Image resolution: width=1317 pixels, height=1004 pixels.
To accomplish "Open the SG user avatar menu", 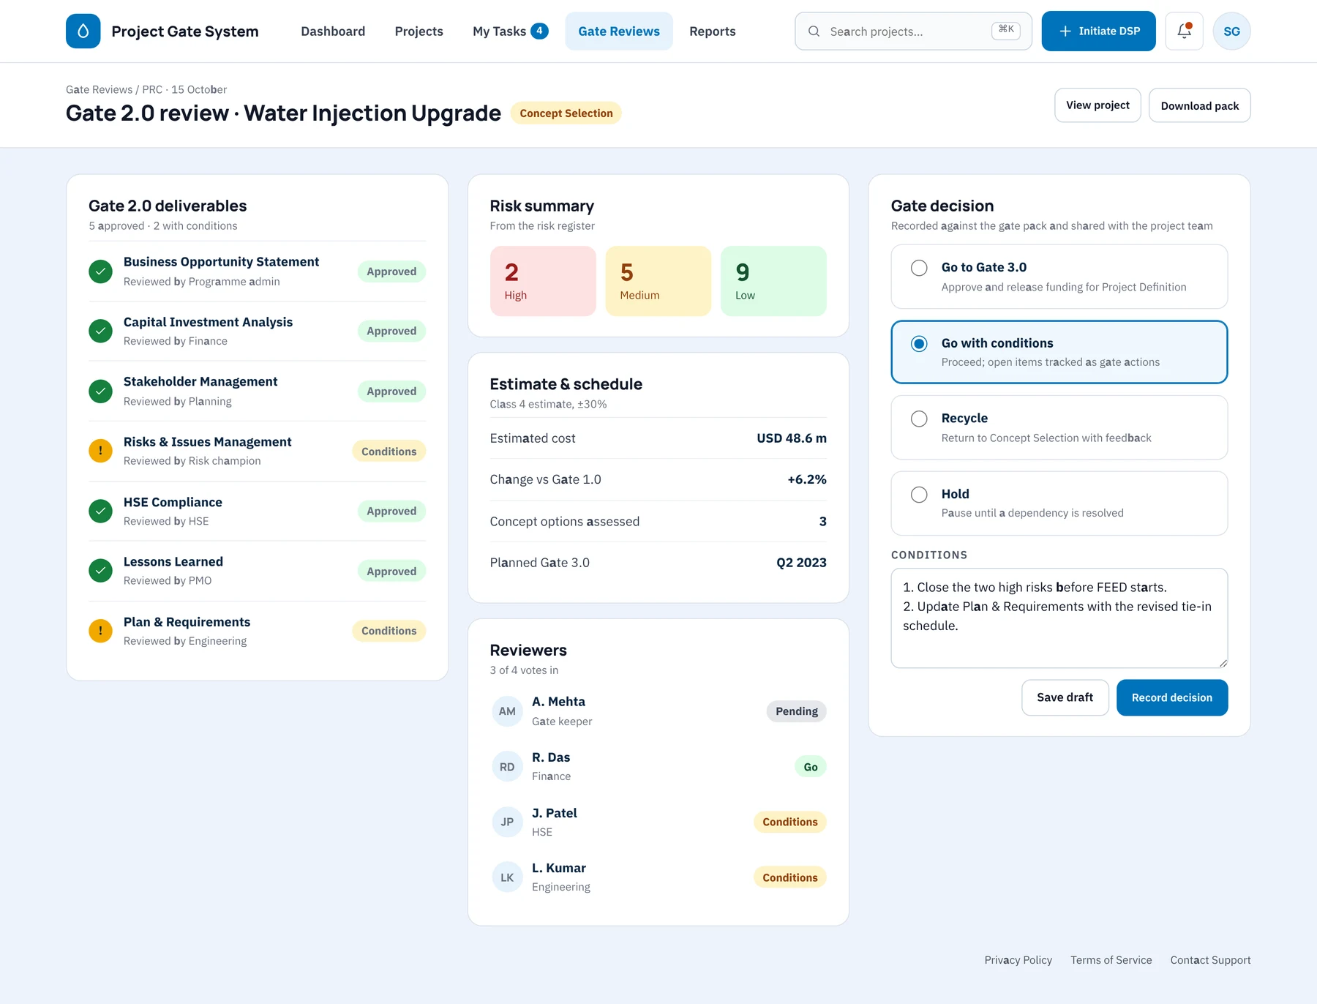I will tap(1231, 31).
